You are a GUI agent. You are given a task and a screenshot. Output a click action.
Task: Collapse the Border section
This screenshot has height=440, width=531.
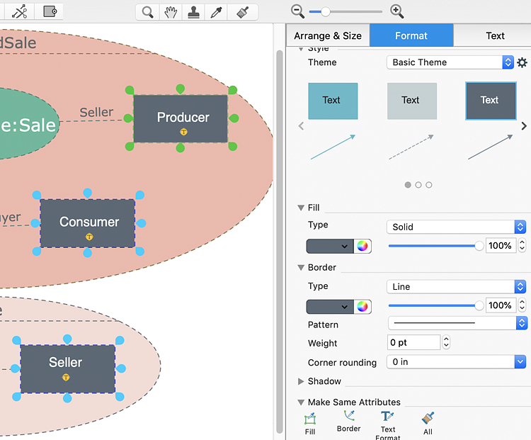coord(301,267)
